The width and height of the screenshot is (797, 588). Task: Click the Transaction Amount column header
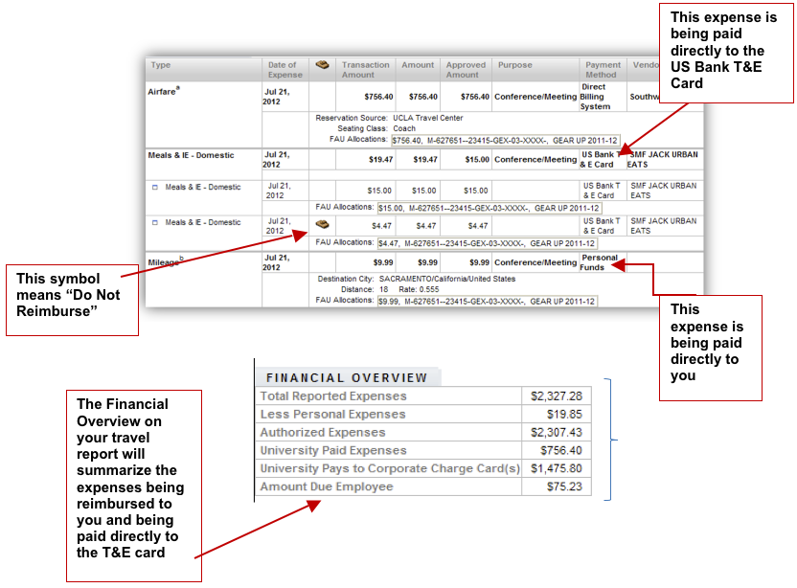click(365, 70)
